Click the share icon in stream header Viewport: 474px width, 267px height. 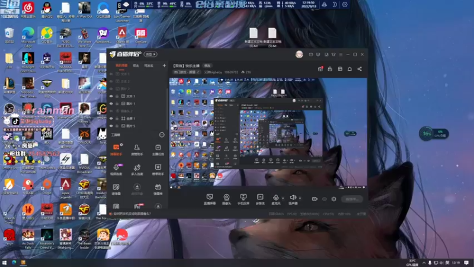[x=360, y=69]
